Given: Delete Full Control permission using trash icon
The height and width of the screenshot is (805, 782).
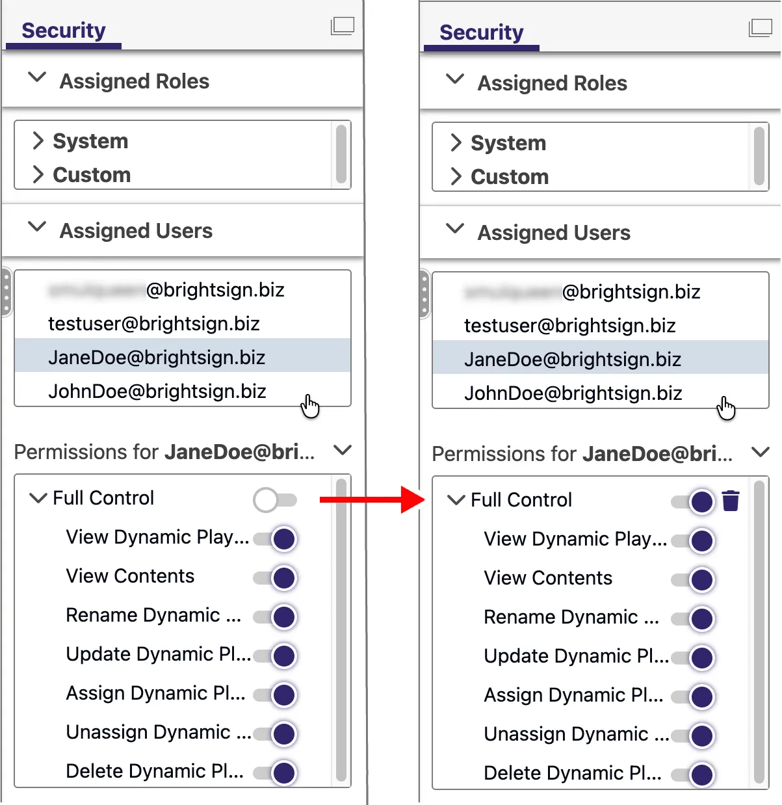Looking at the screenshot, I should tap(731, 501).
